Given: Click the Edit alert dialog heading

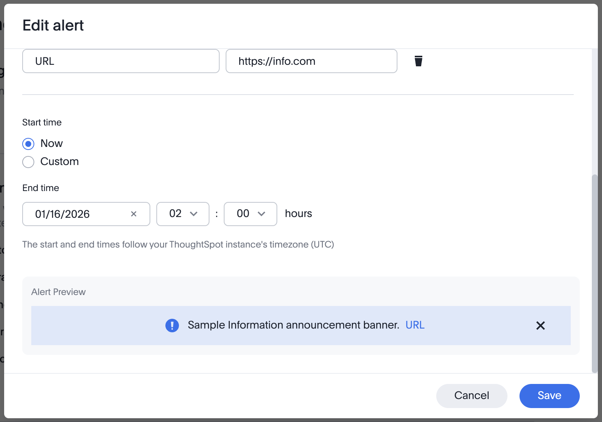Looking at the screenshot, I should 53,26.
